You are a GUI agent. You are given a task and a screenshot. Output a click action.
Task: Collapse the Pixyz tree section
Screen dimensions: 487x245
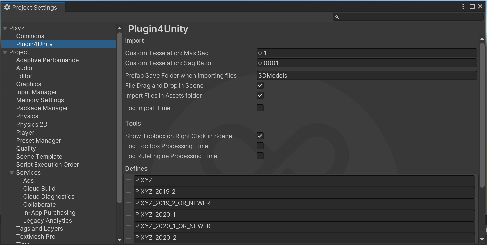click(5, 28)
